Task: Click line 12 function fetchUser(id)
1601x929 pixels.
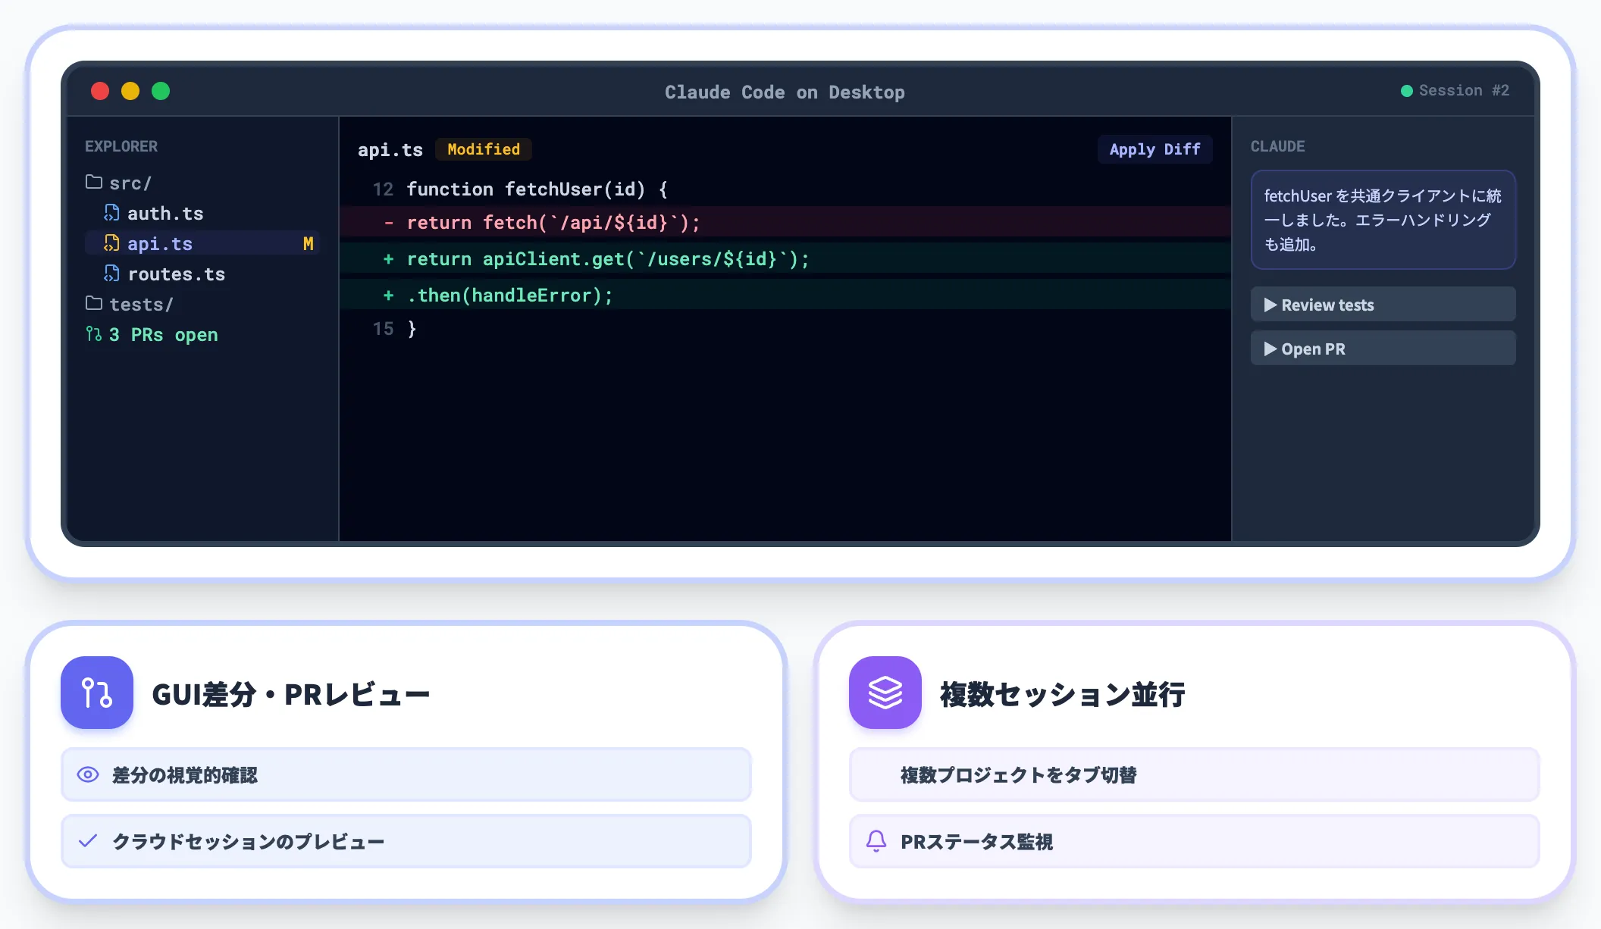Action: click(x=785, y=189)
